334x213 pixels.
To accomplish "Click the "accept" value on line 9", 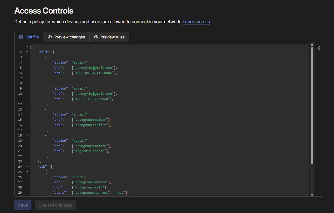I will [79, 88].
